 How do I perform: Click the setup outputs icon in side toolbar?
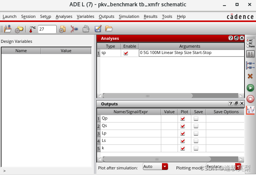(250, 65)
